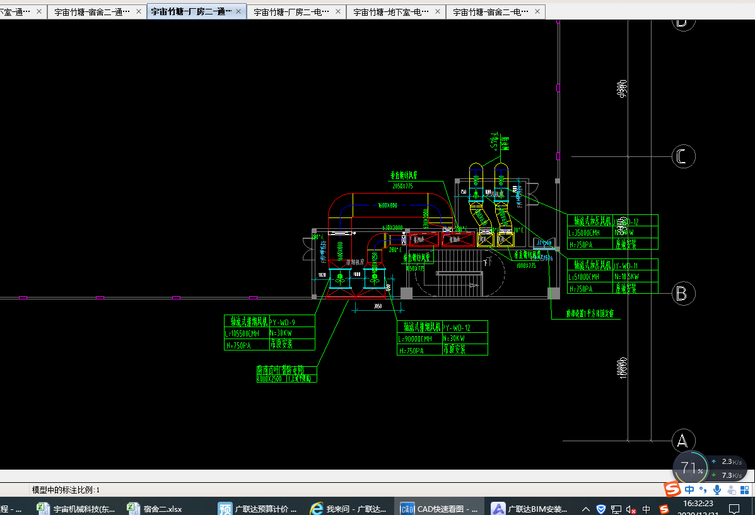Toggle the 中 input language indicator in tray

pos(646,509)
